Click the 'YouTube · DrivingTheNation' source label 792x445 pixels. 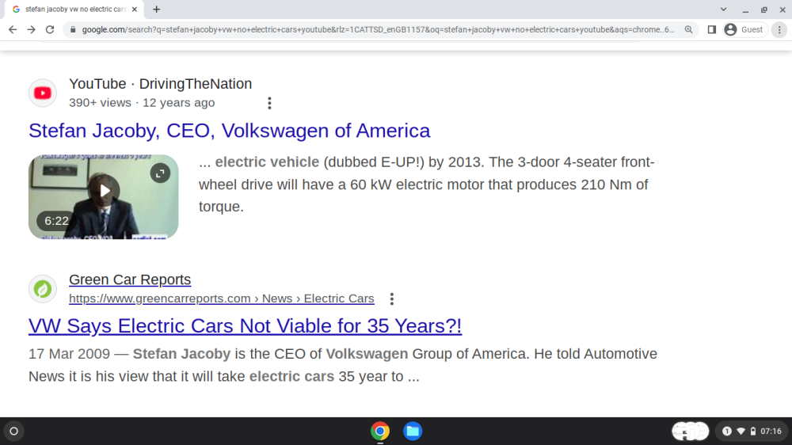[x=161, y=84]
